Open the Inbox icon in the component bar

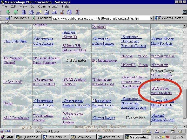157,131
